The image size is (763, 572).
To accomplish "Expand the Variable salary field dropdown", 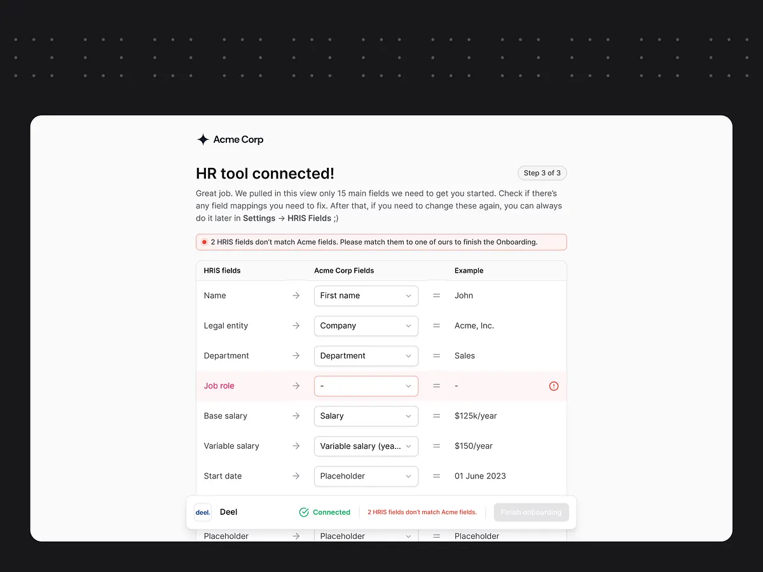I will (366, 446).
